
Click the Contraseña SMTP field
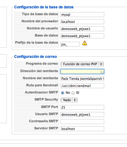pyautogui.click(x=82, y=122)
